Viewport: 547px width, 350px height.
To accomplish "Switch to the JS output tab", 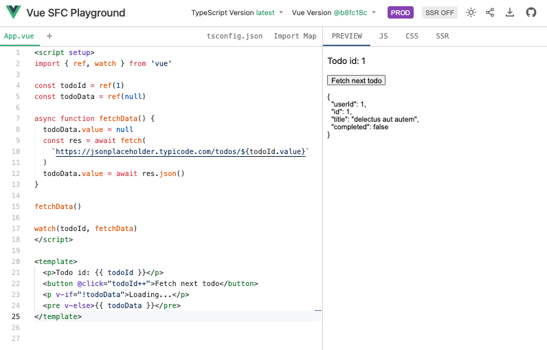I will click(383, 36).
